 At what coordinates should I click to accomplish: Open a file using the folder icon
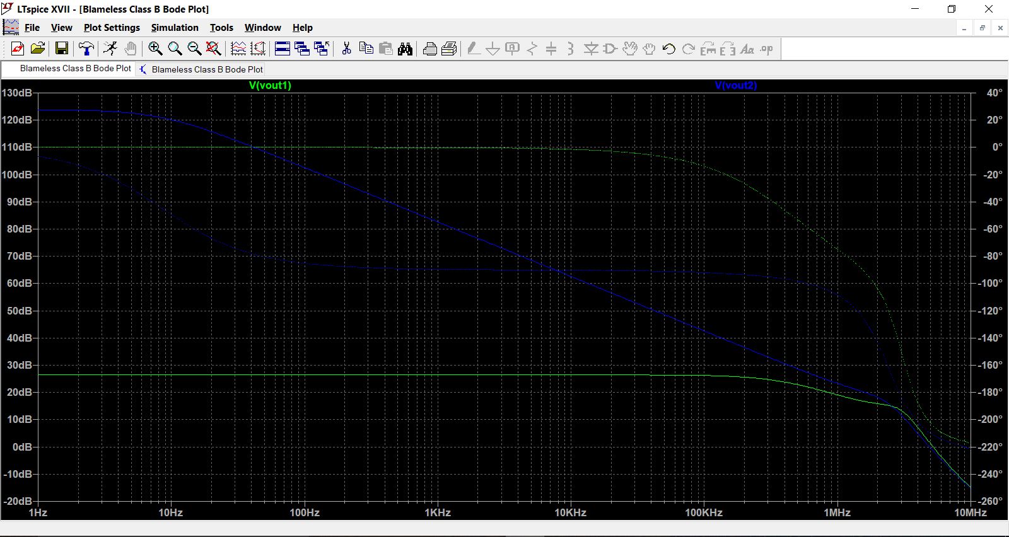click(38, 49)
